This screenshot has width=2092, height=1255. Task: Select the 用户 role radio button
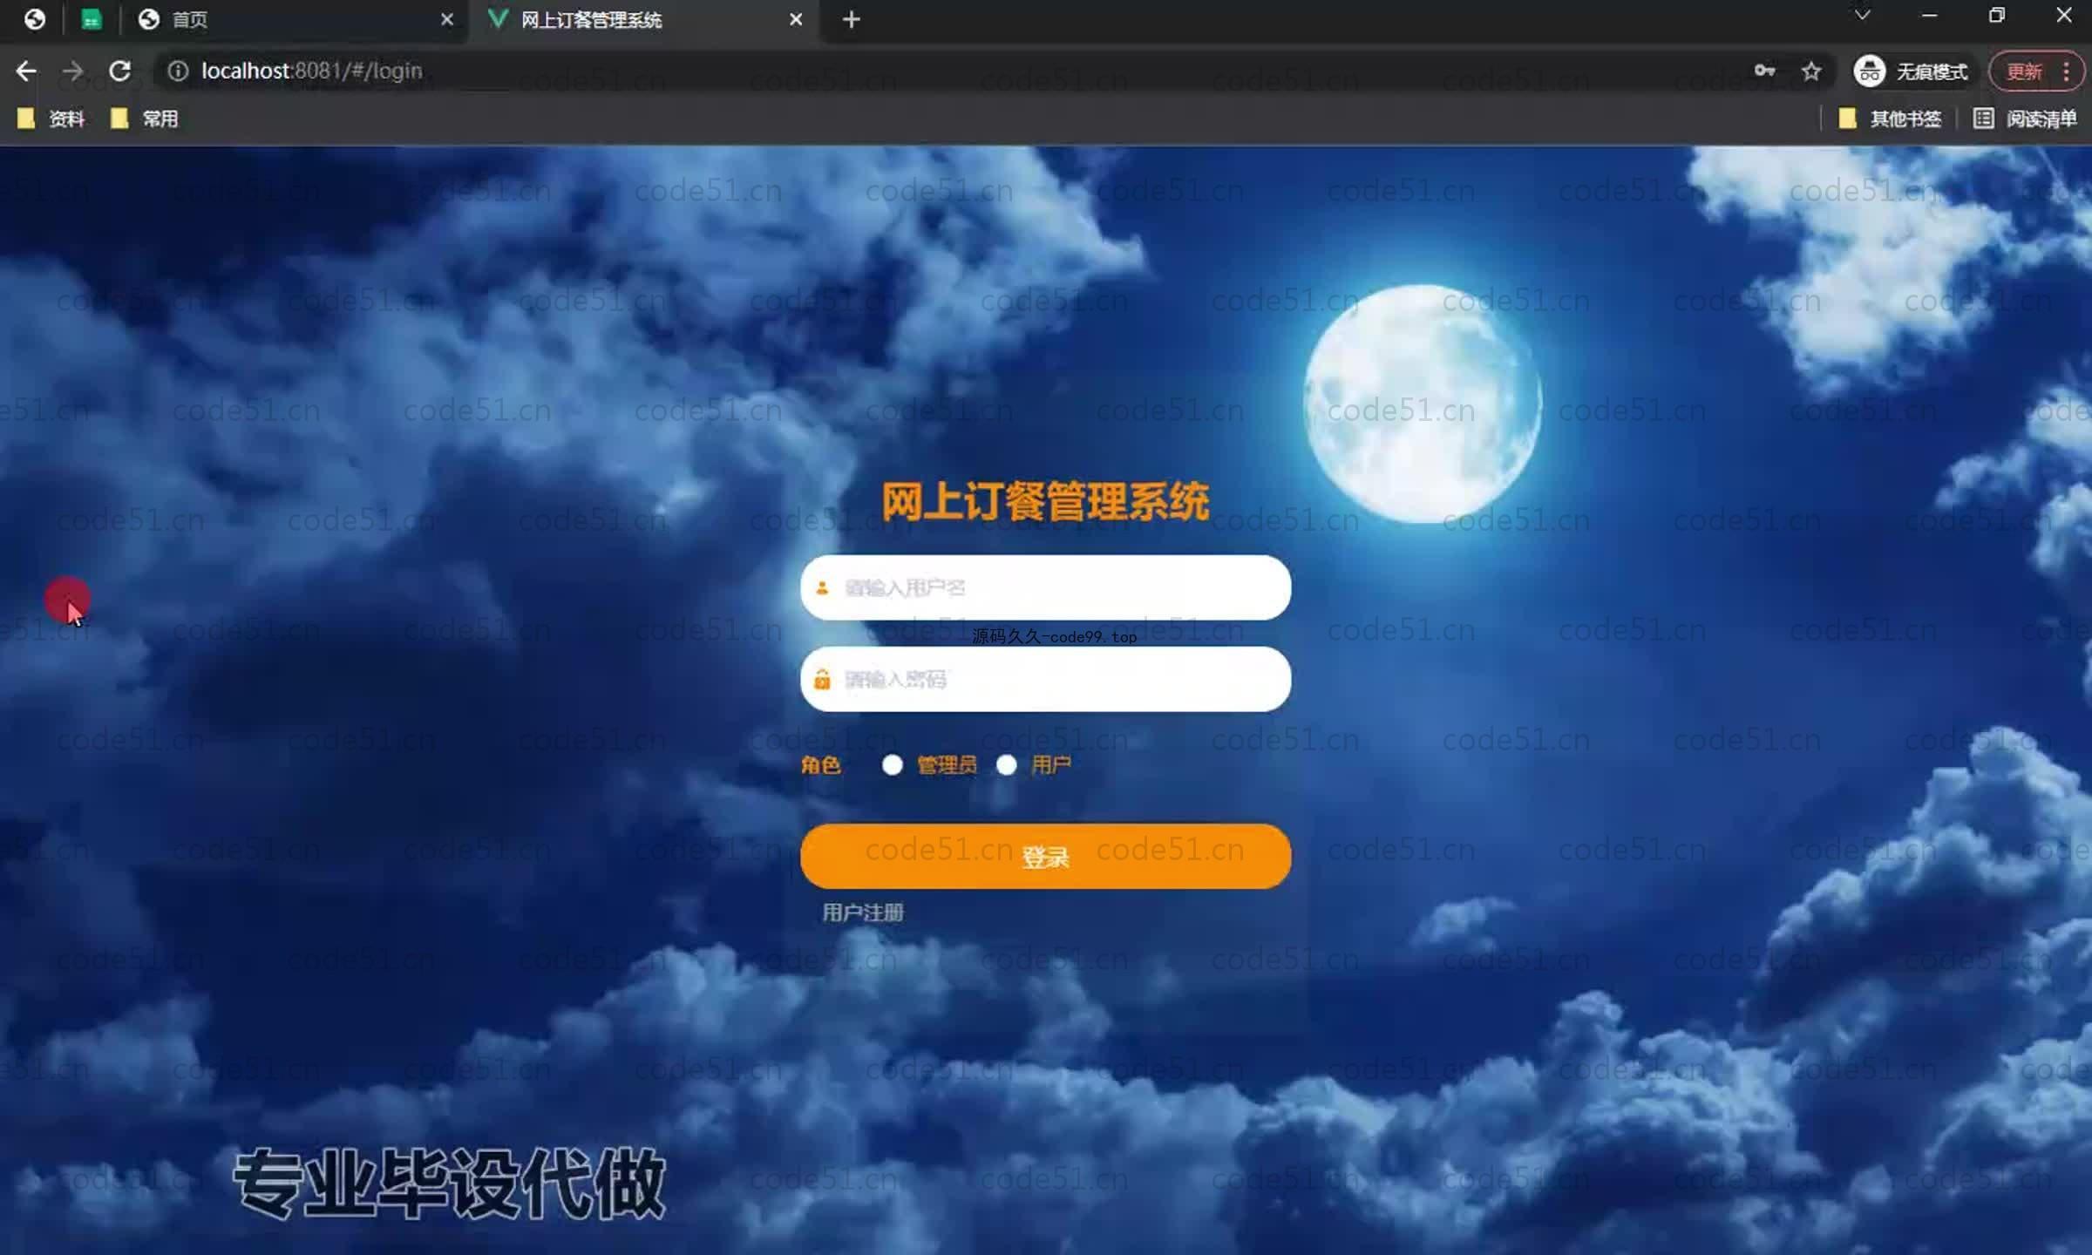coord(1006,765)
